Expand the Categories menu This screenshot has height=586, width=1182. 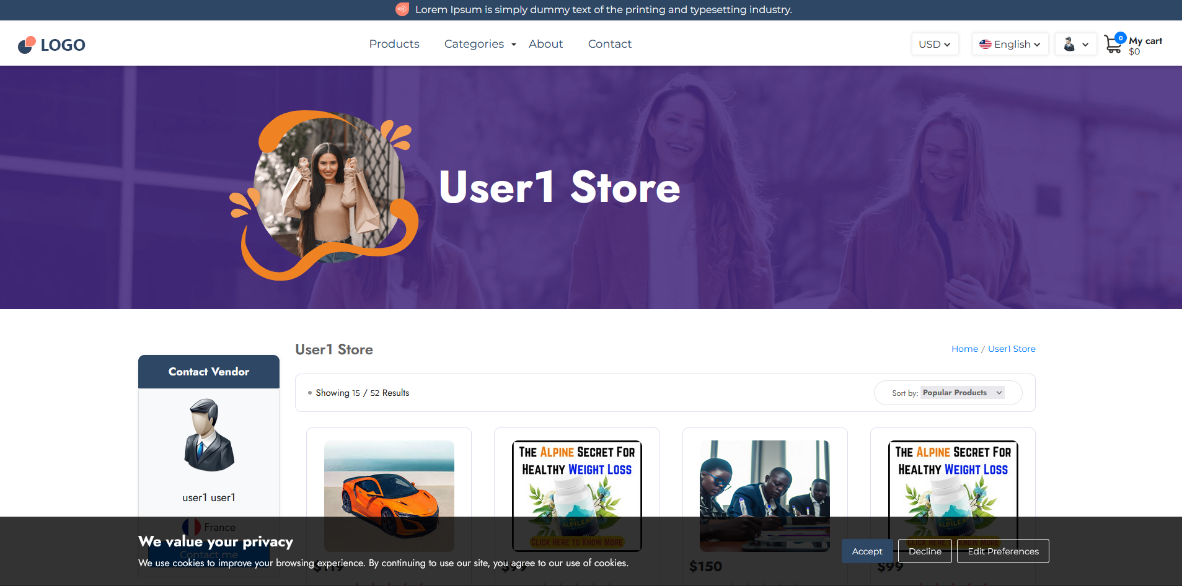click(480, 44)
